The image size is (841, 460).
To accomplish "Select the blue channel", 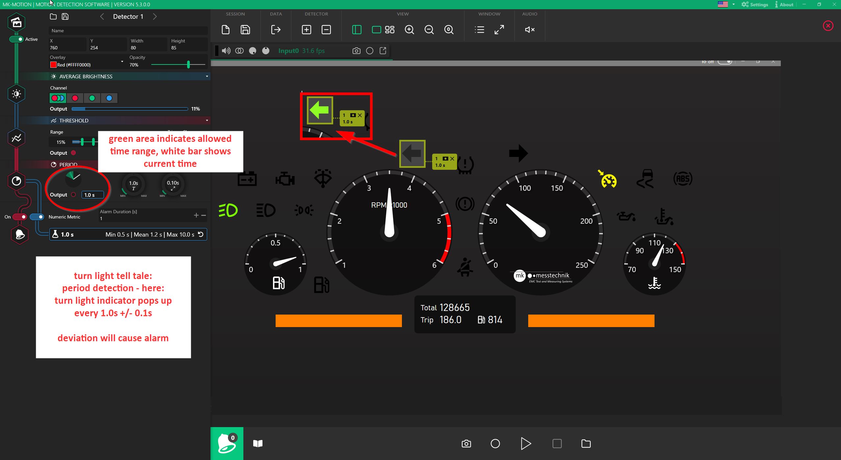I will pos(109,98).
